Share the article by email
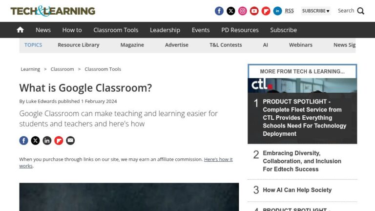This screenshot has width=375, height=211. (x=70, y=141)
